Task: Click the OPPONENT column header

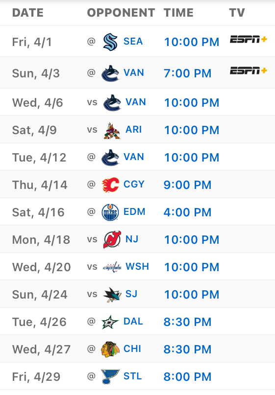Action: pos(121,13)
